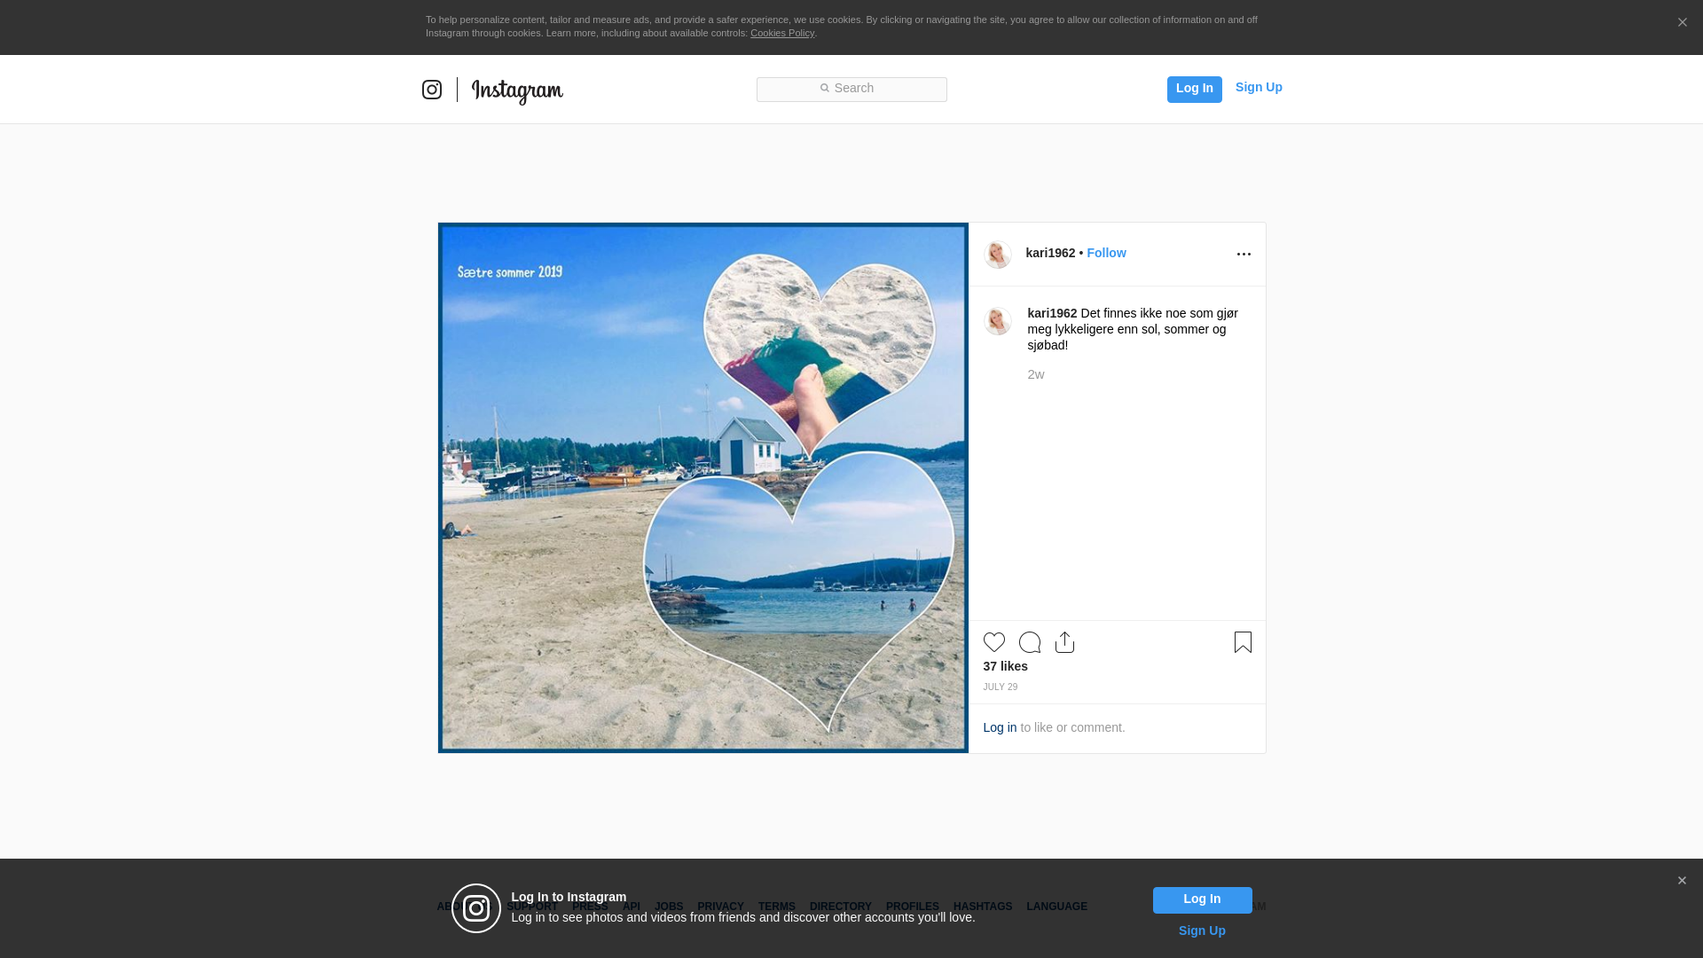Screen dimensions: 1703x958
Task: Close the bottom Log In banner
Action: [1682, 881]
